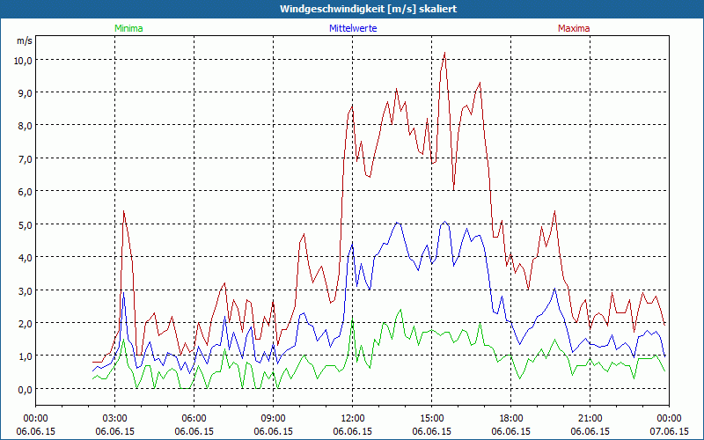The height and width of the screenshot is (440, 704).
Task: Click the 5,0 y-axis value
Action: [26, 225]
